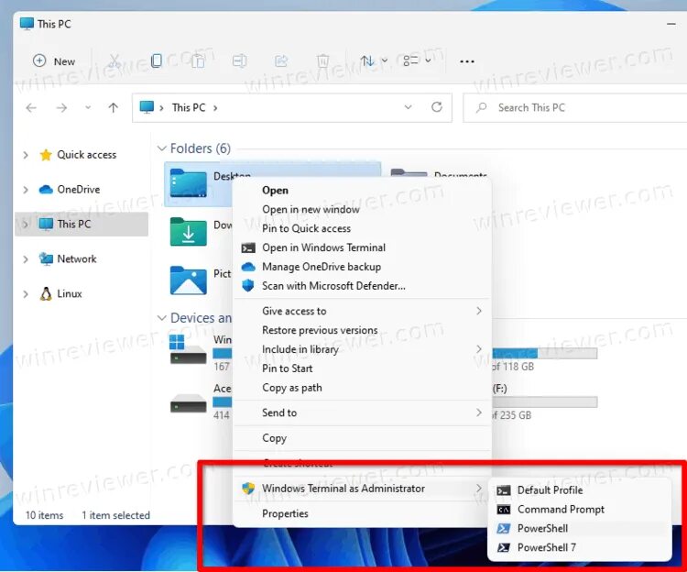Collapse the Folders (6) group

(161, 148)
